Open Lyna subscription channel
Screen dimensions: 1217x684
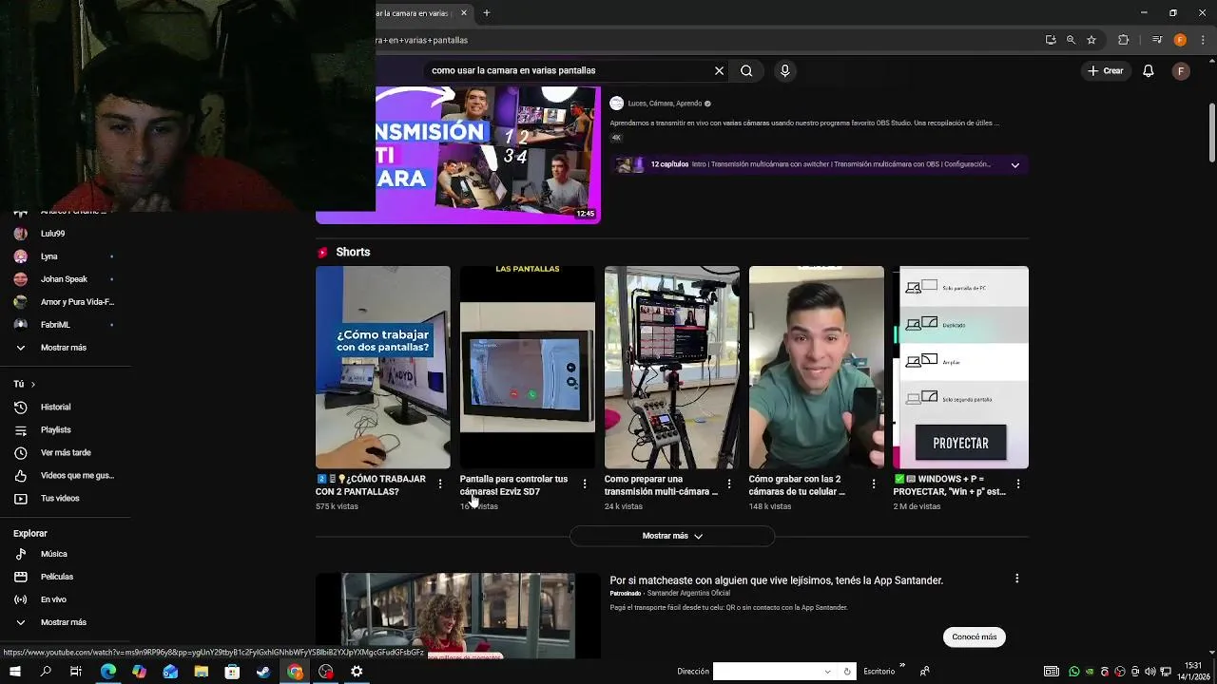click(49, 256)
